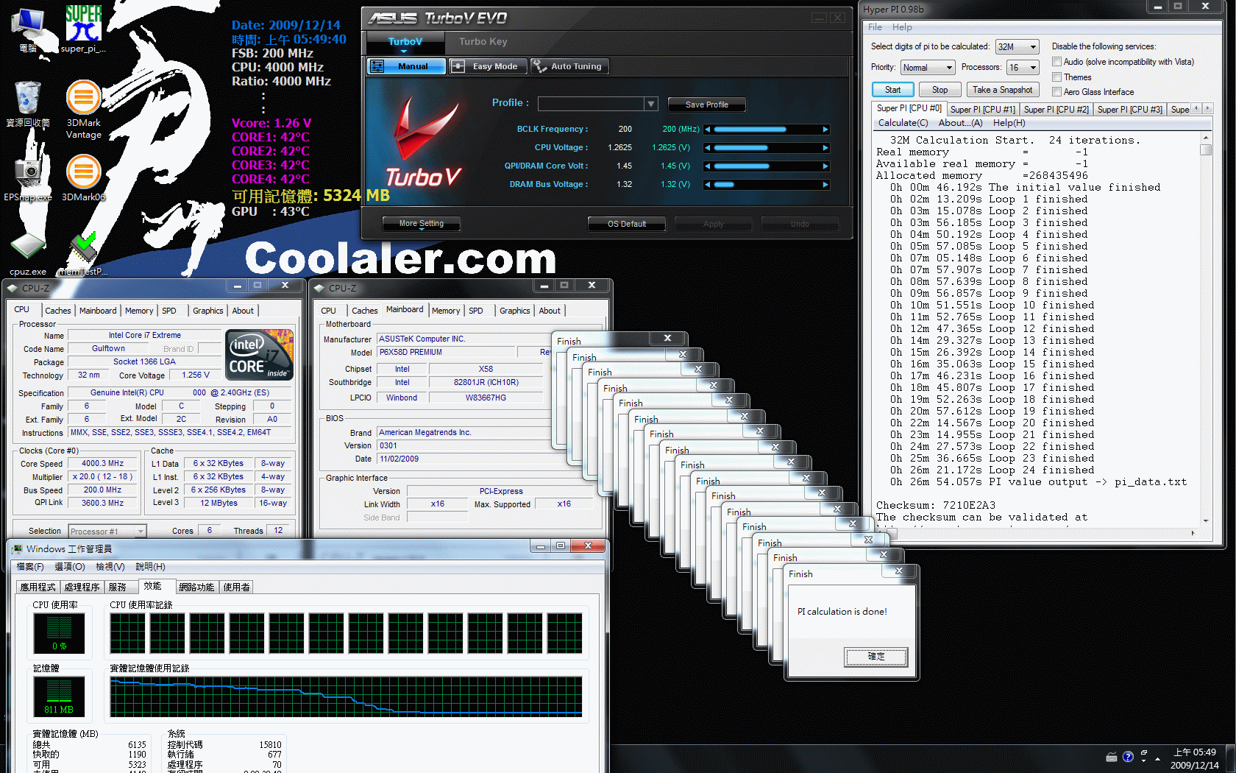
Task: Open the Computer desktop icon
Action: tap(28, 29)
